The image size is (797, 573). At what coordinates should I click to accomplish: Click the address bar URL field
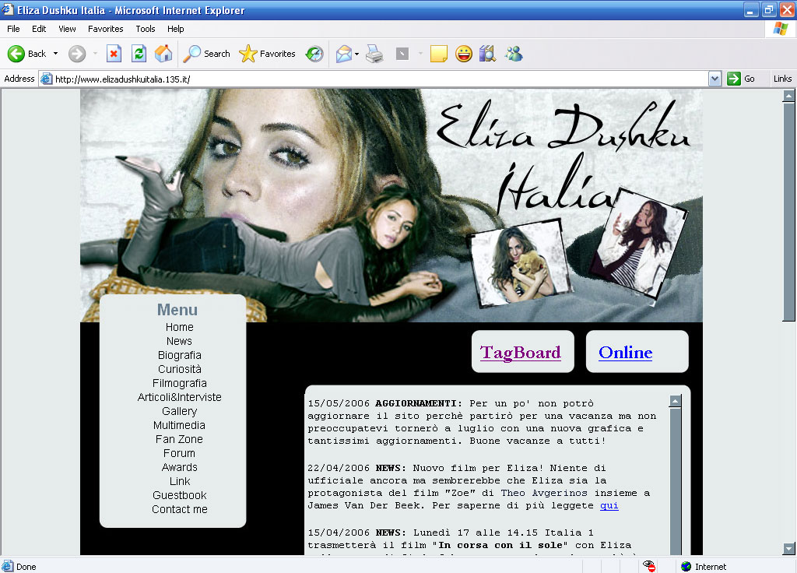pyautogui.click(x=374, y=79)
